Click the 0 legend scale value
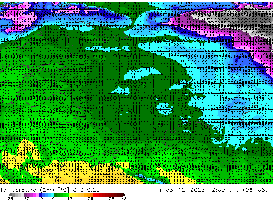Image resolution: width=273 pixels, height=200 pixels. 53,198
